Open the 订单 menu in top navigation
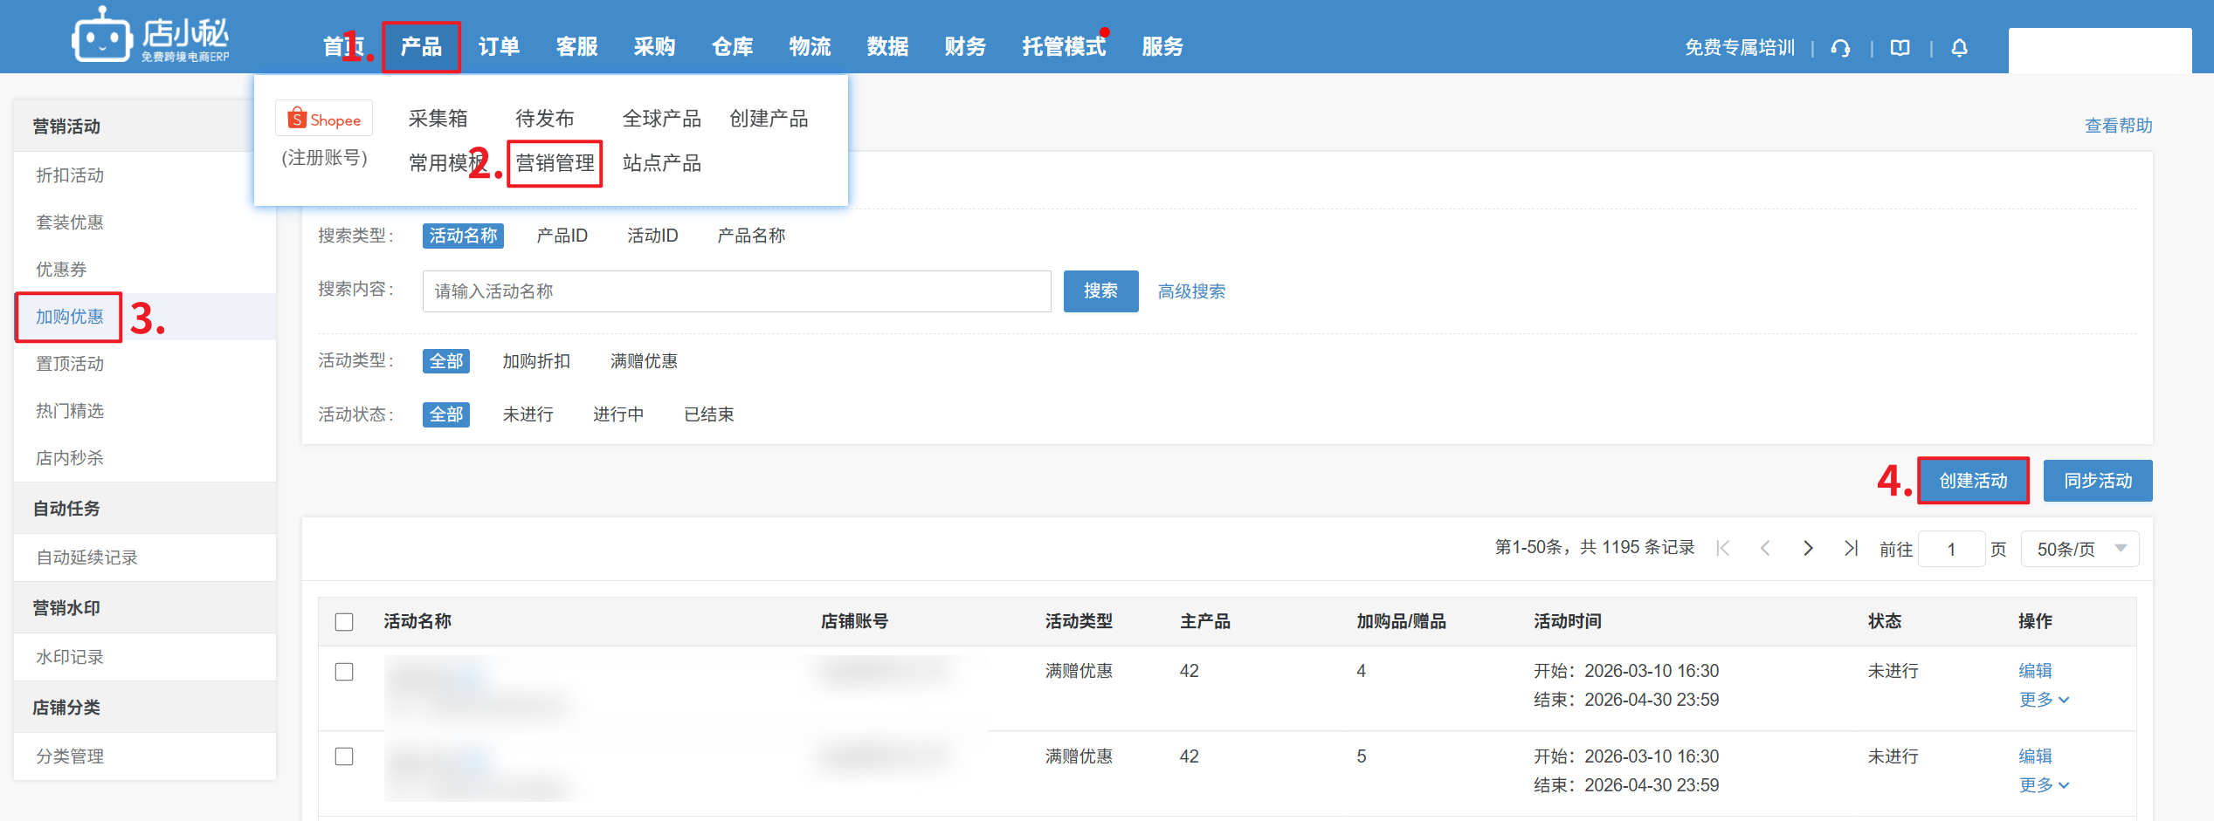The height and width of the screenshot is (821, 2214). (x=499, y=46)
